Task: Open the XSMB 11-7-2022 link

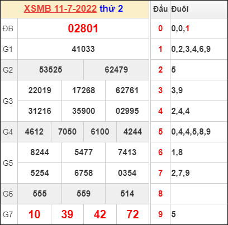Action: tap(60, 8)
